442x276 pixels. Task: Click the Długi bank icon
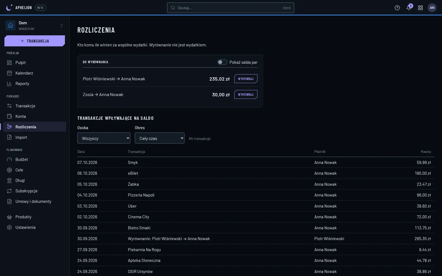click(9, 181)
